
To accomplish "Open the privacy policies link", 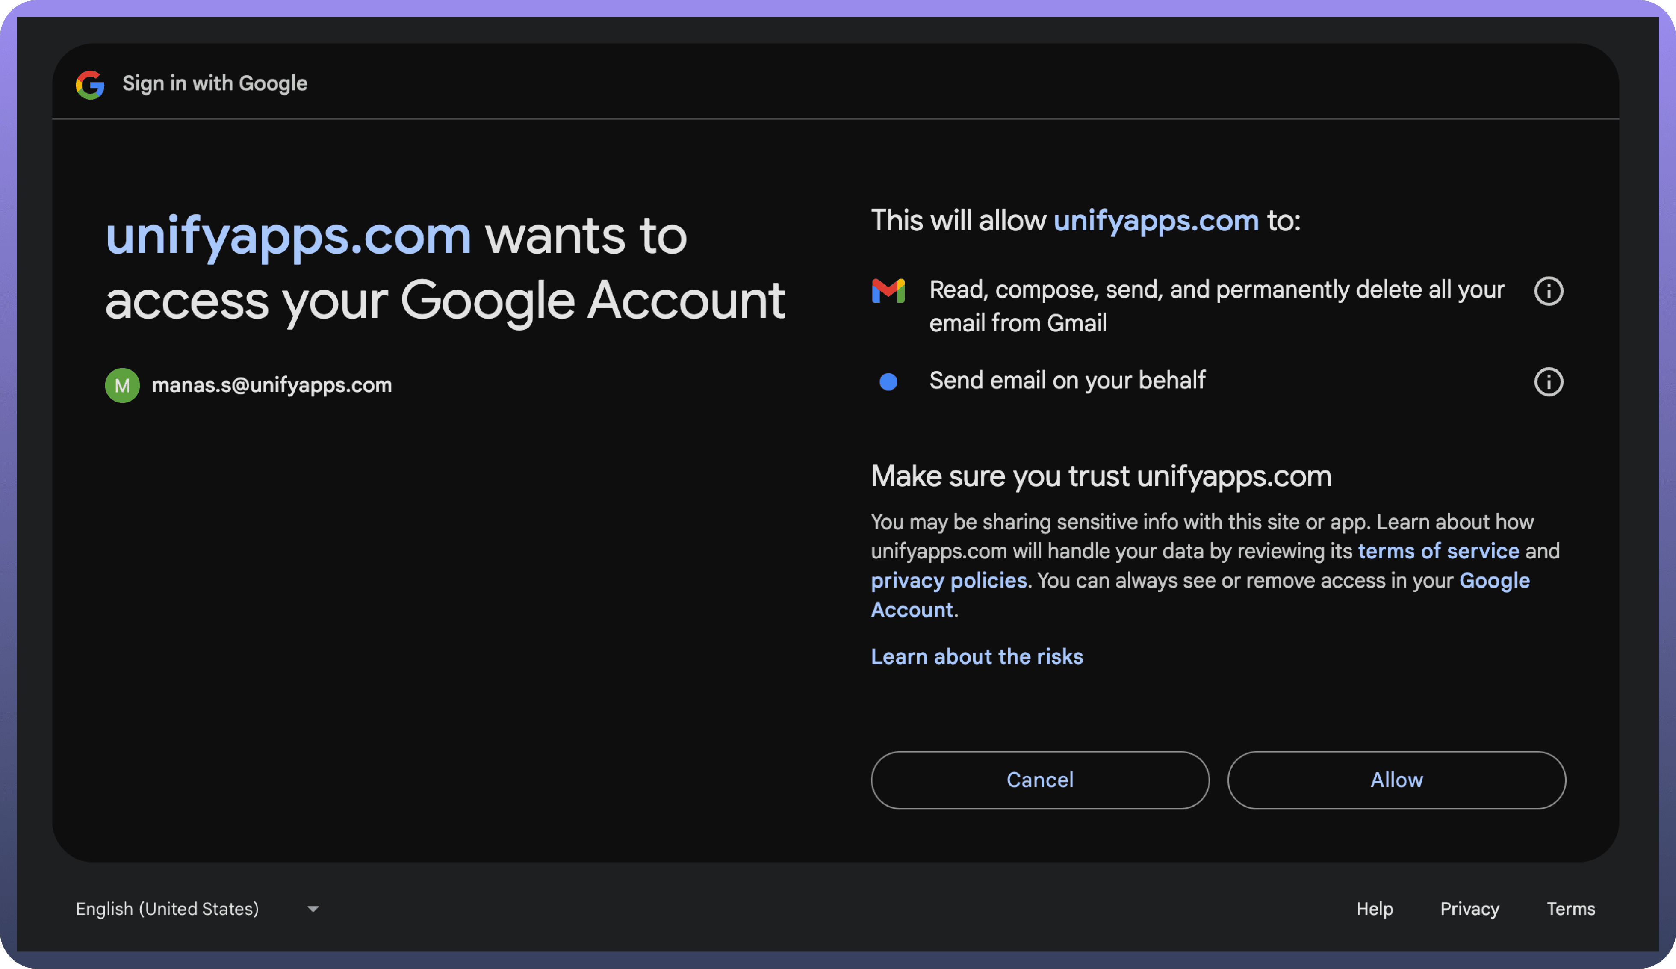I will pos(948,581).
